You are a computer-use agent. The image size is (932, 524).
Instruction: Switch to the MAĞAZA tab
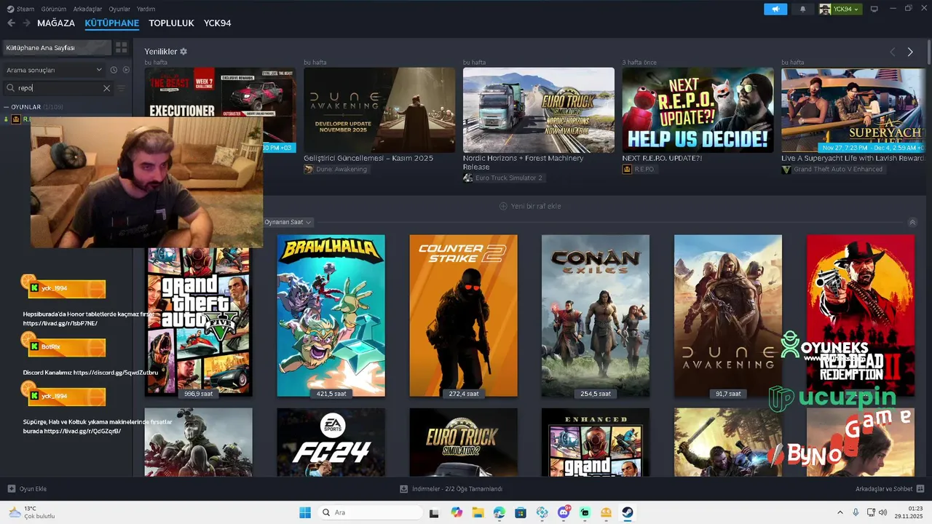[56, 23]
